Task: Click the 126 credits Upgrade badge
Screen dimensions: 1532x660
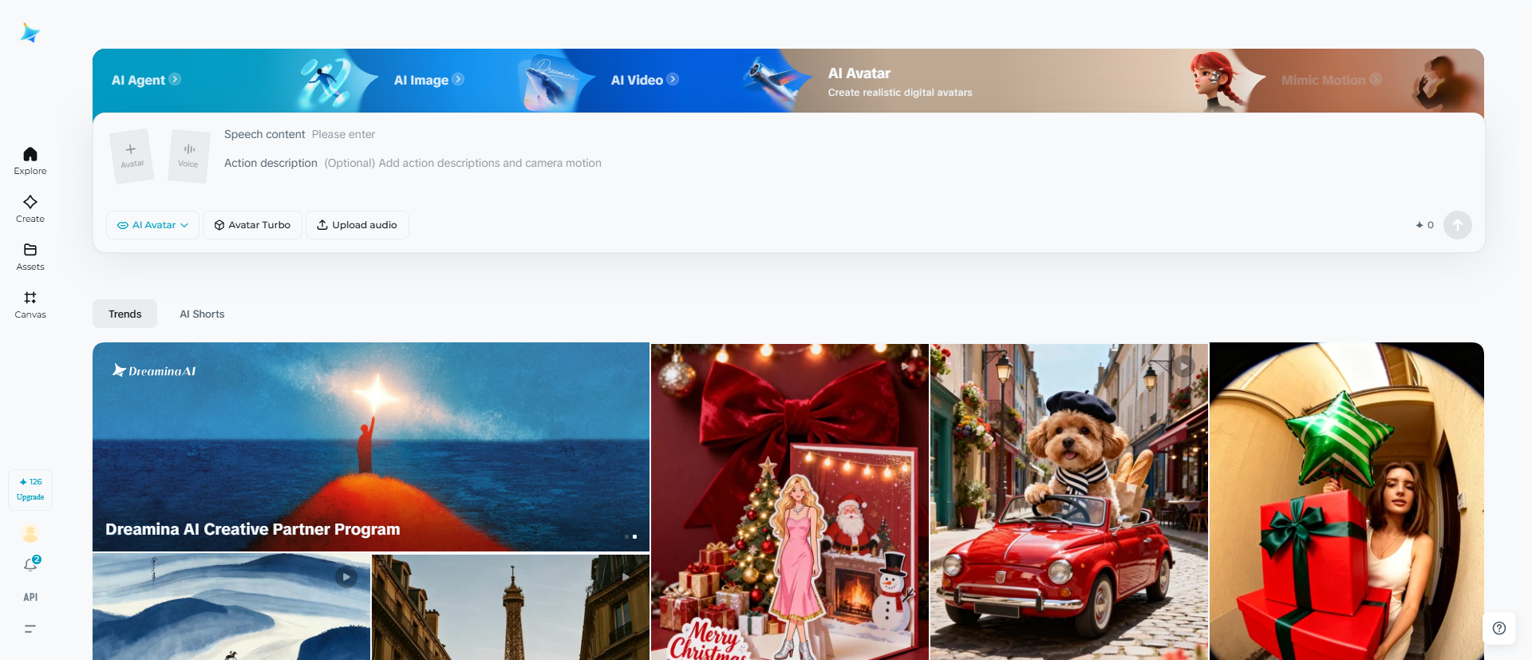Action: tap(30, 489)
